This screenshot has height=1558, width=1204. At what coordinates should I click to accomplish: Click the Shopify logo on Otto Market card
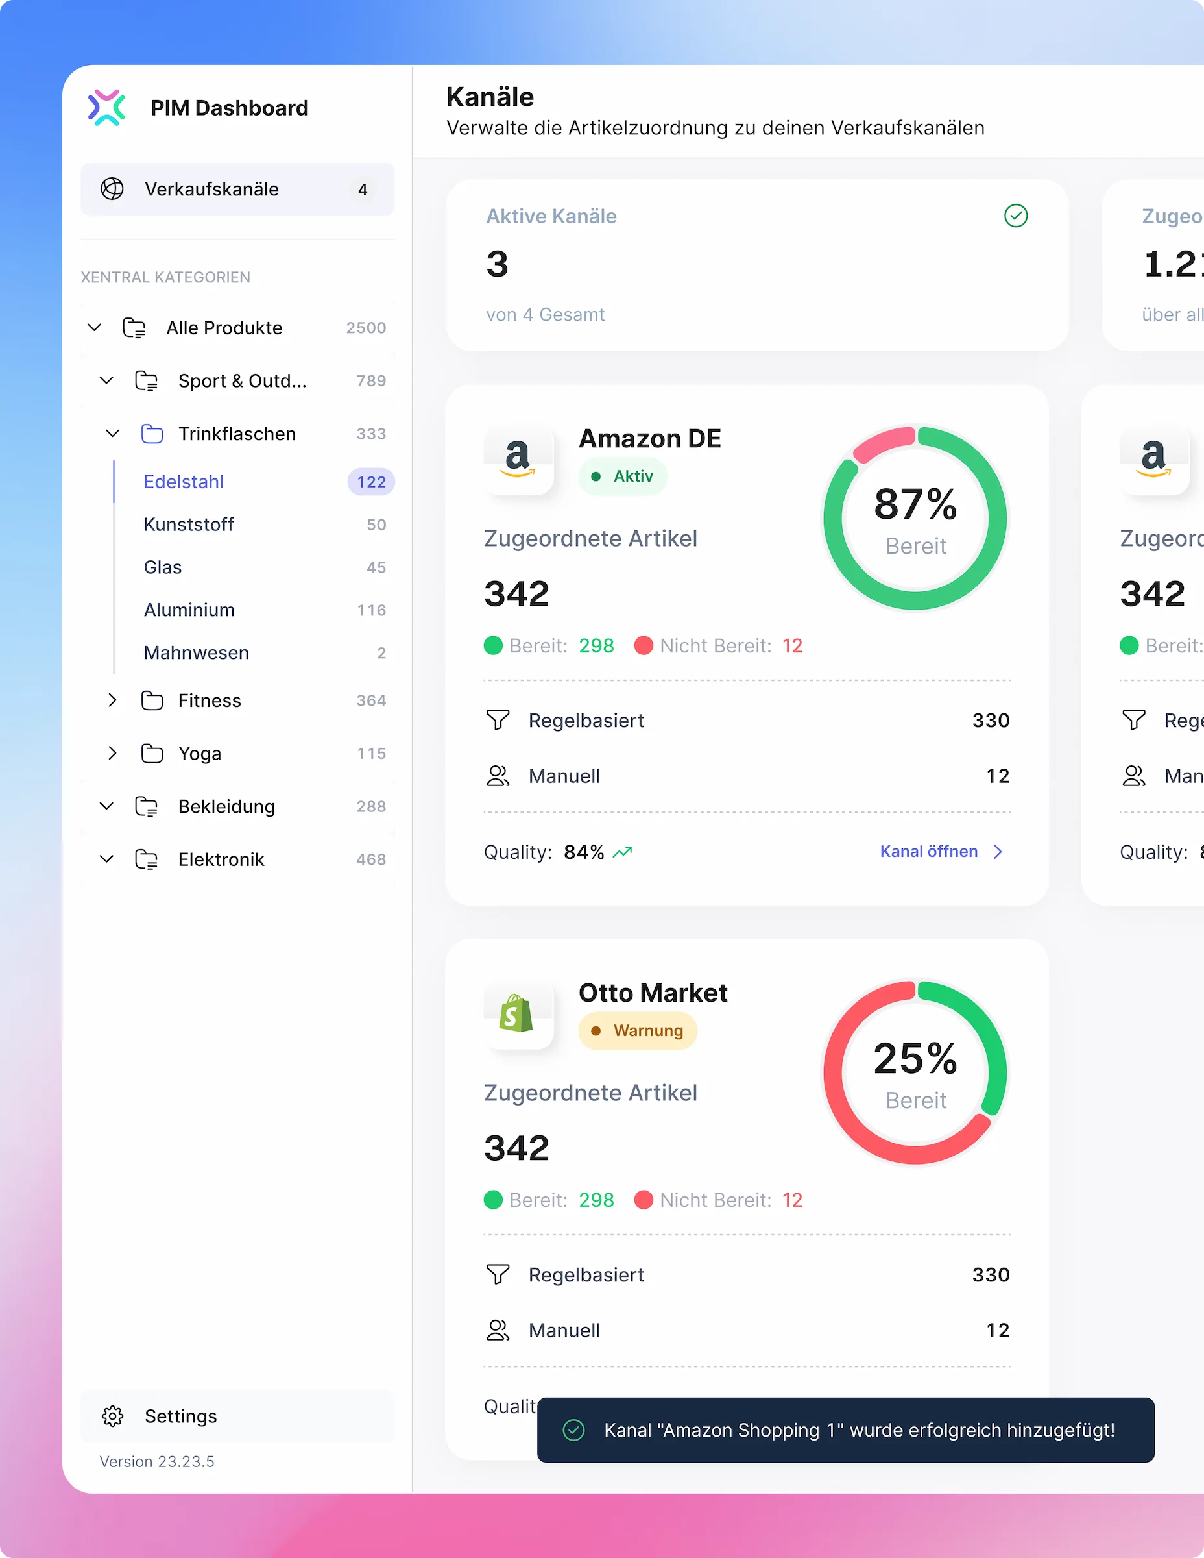(518, 1014)
